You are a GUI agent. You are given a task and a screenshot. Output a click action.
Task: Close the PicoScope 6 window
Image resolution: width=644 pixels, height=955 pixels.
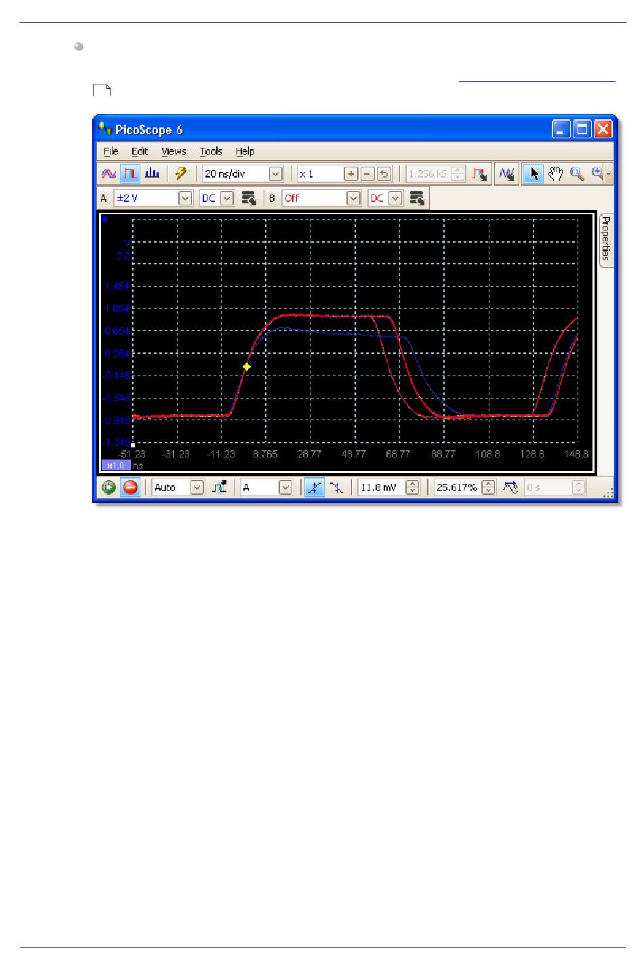603,129
